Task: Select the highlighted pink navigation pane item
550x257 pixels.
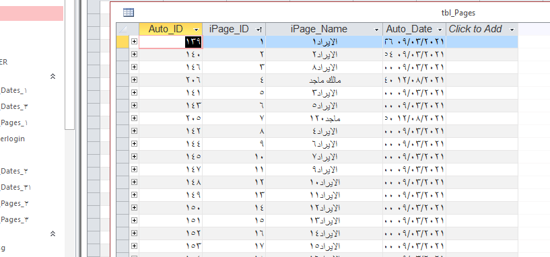Action: [x=32, y=13]
